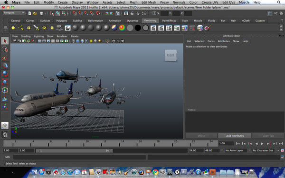Click the Open Scene folder icon
This screenshot has height=178, width=285.
point(35,13)
